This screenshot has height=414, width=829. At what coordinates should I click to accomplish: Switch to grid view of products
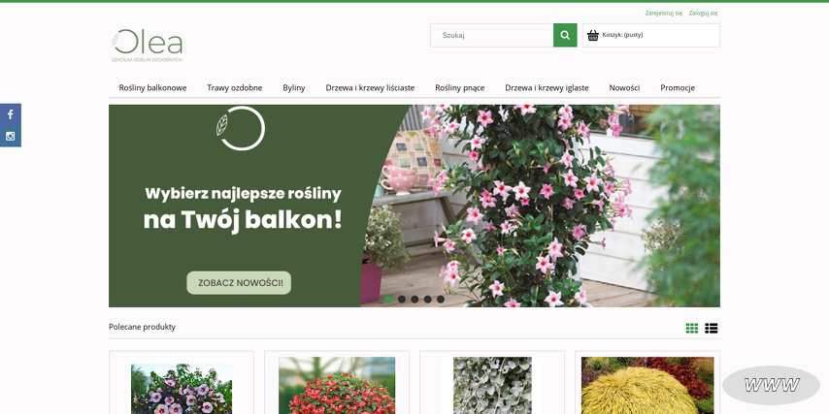click(691, 329)
